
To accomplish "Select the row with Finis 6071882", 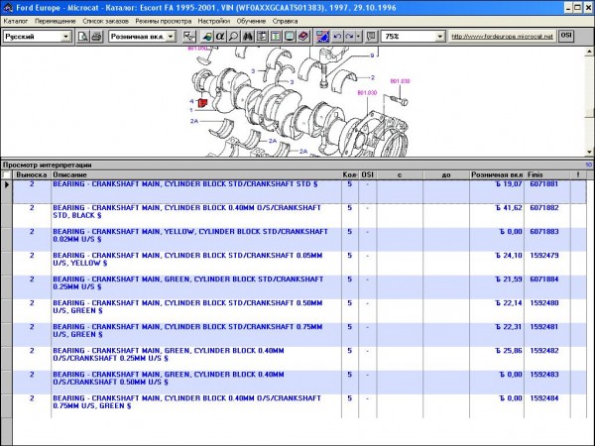I will [299, 216].
